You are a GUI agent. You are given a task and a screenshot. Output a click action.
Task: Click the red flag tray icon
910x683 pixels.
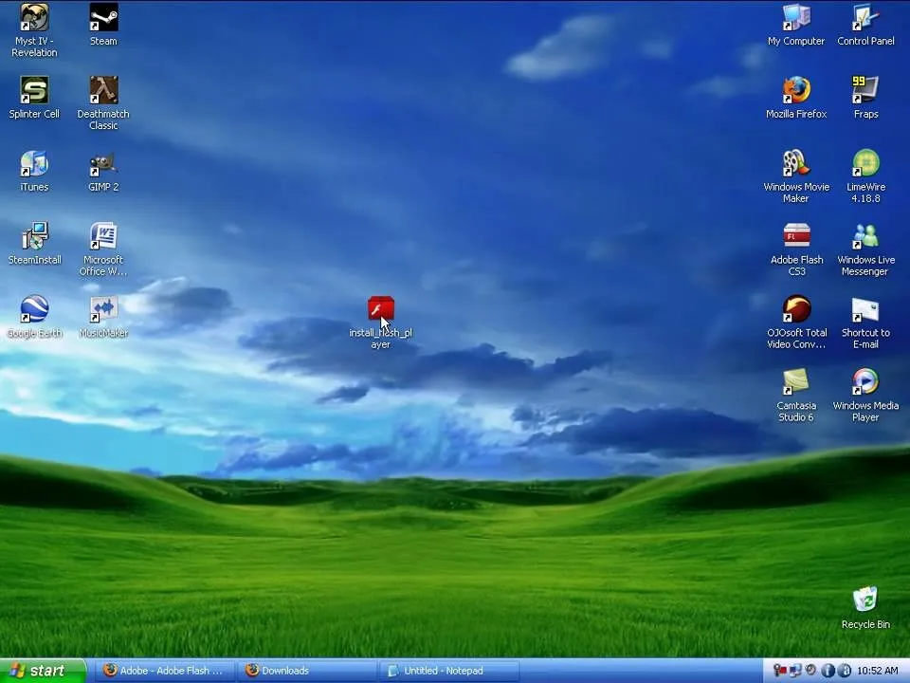tap(780, 671)
